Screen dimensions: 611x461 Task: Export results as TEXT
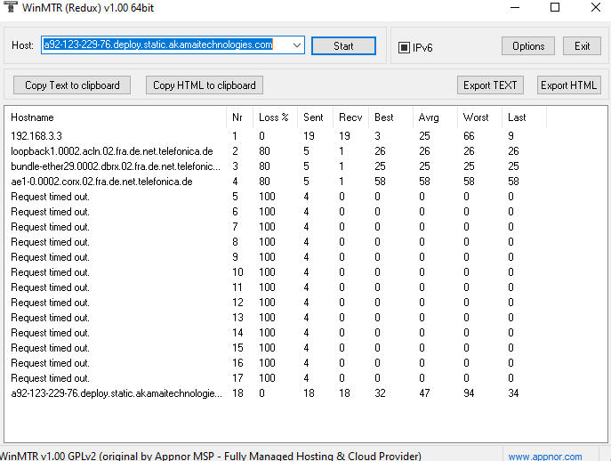tap(490, 85)
